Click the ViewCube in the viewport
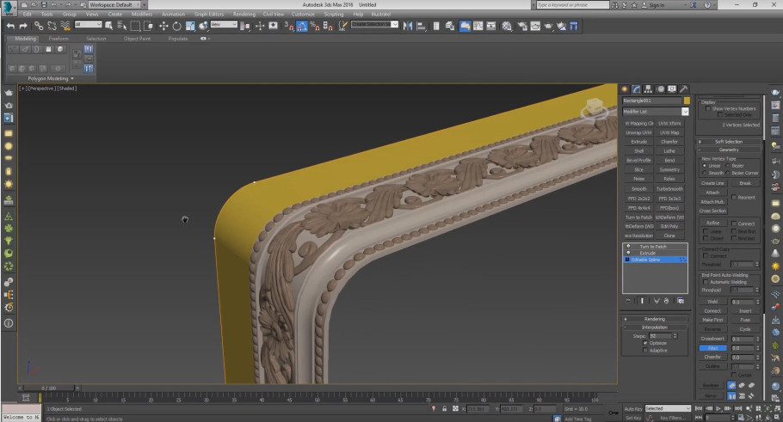This screenshot has height=422, width=783. pos(594,107)
